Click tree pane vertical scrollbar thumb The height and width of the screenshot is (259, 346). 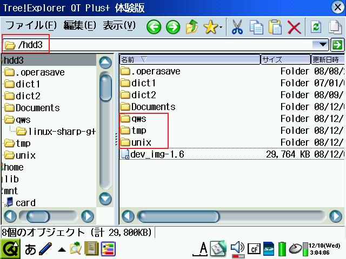tap(105, 87)
